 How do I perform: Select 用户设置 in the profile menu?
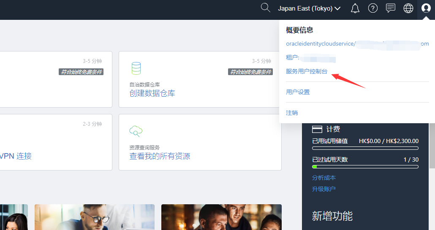click(298, 92)
